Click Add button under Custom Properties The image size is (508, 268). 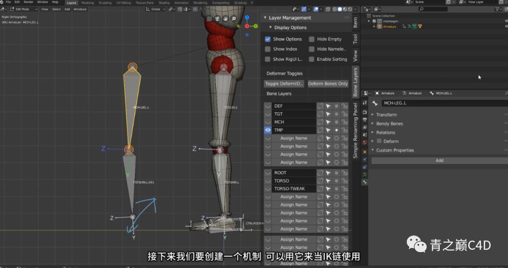point(440,160)
